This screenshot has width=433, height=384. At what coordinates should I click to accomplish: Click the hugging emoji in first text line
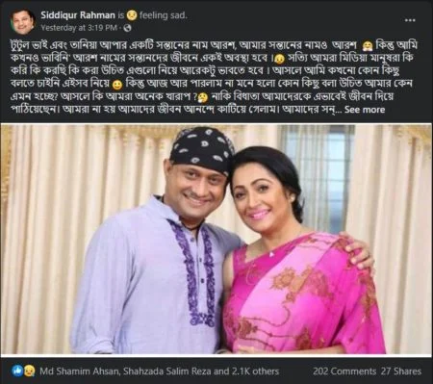tap(367, 46)
